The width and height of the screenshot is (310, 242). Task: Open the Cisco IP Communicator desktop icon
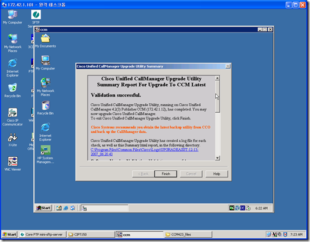(x=13, y=116)
